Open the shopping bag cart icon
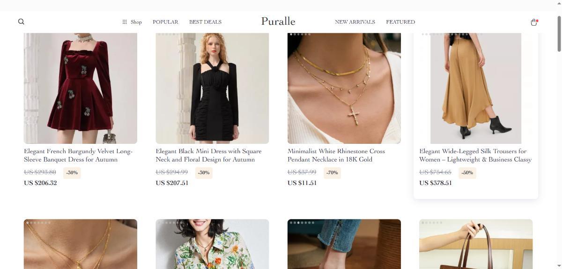The height and width of the screenshot is (269, 562). coord(533,22)
